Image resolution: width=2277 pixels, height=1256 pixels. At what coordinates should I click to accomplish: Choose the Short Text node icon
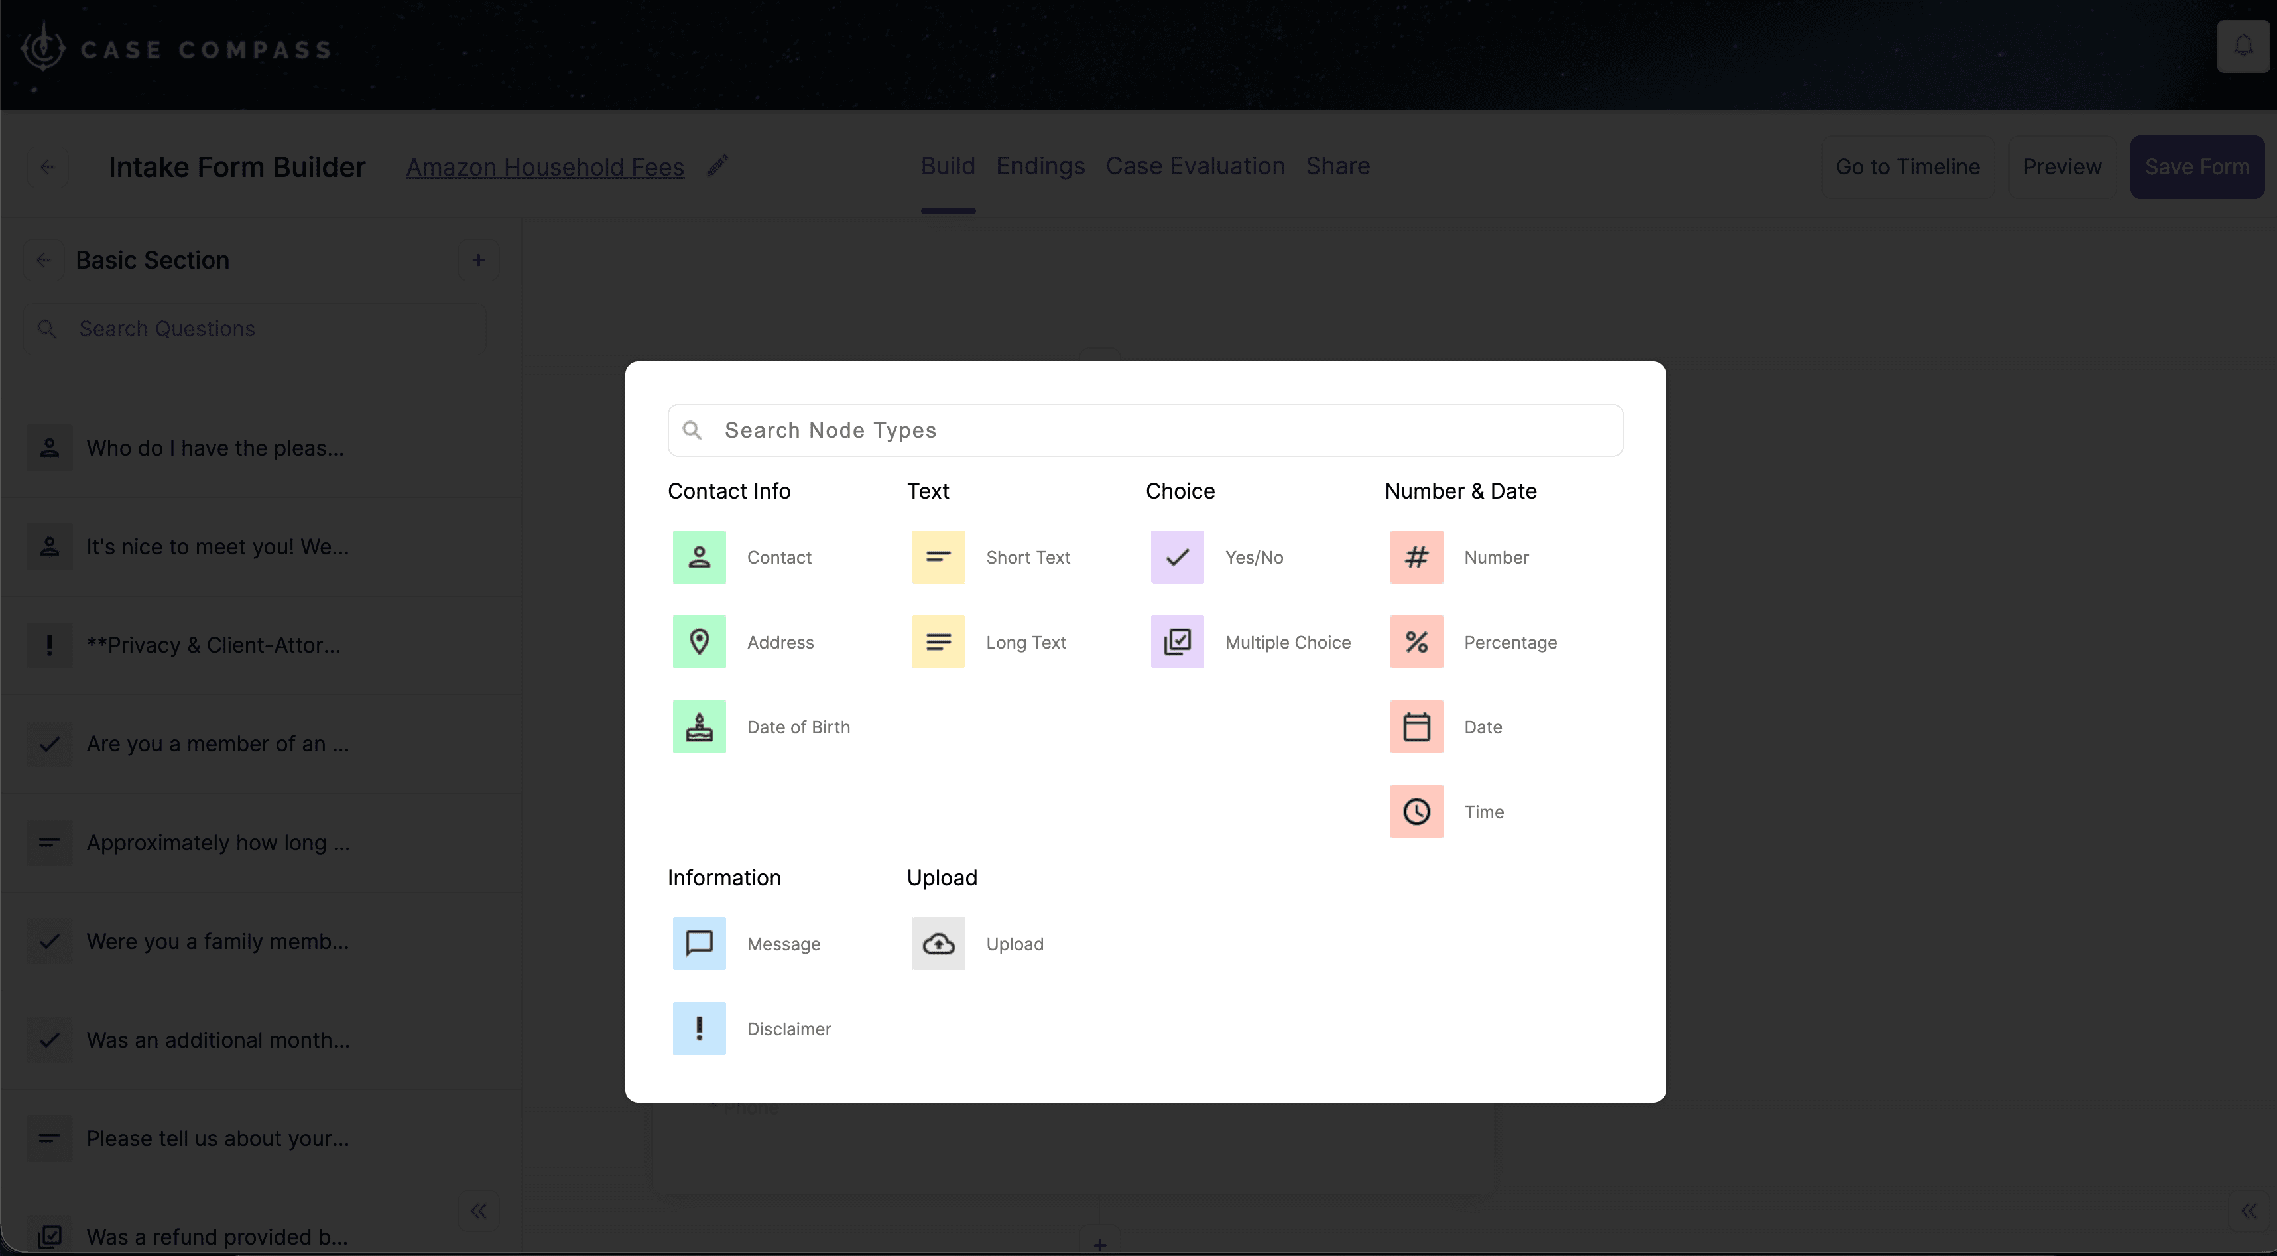tap(938, 557)
